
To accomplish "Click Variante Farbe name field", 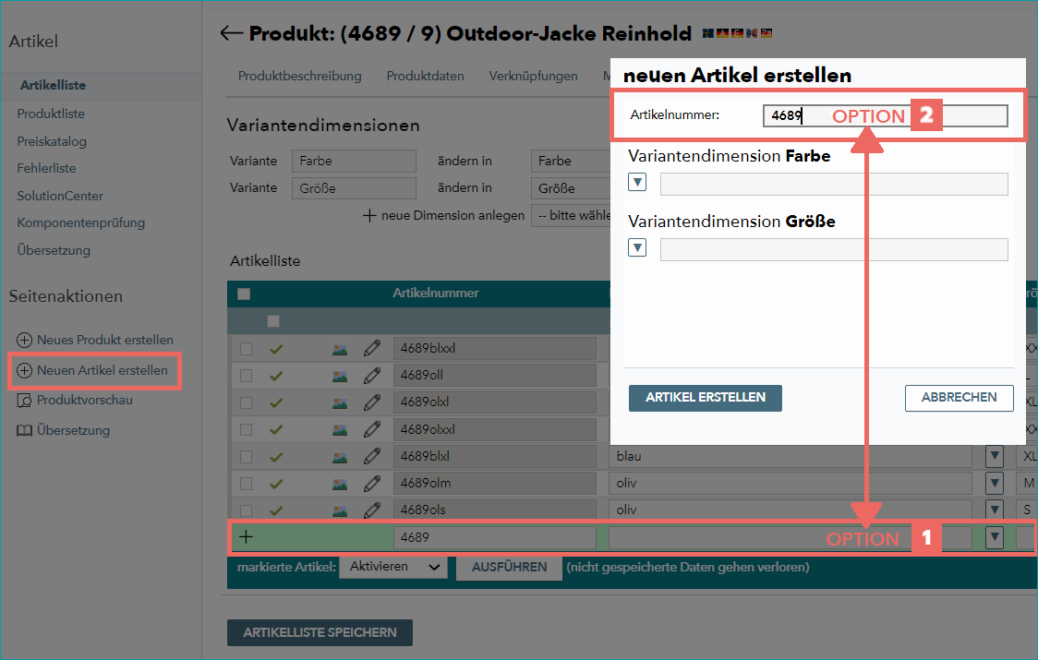I will (355, 161).
